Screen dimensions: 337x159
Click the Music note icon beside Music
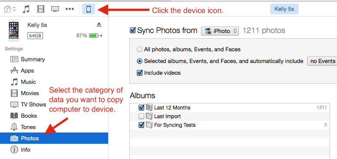click(14, 82)
